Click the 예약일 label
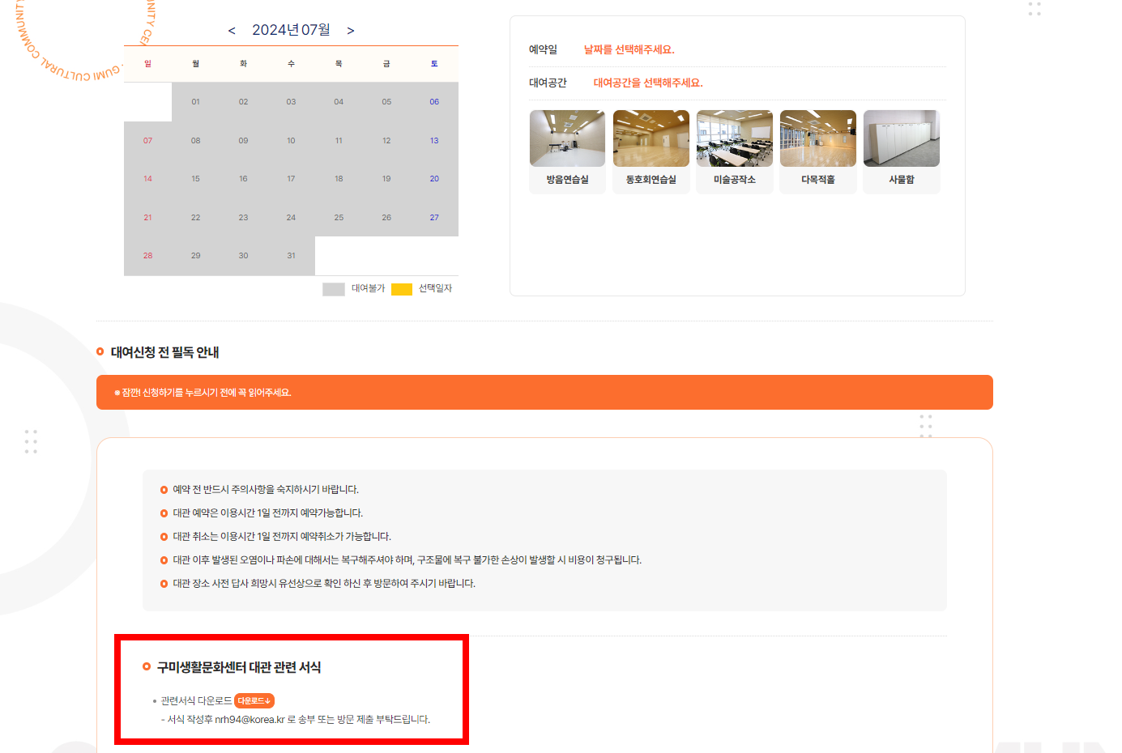 click(x=543, y=49)
